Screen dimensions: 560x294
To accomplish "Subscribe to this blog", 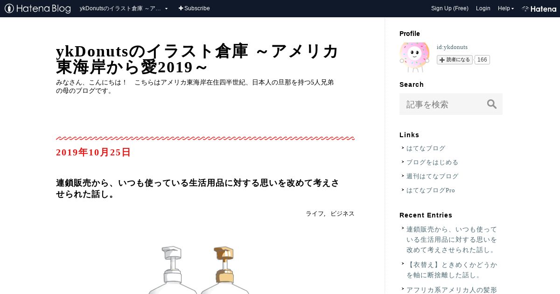I will tap(194, 8).
